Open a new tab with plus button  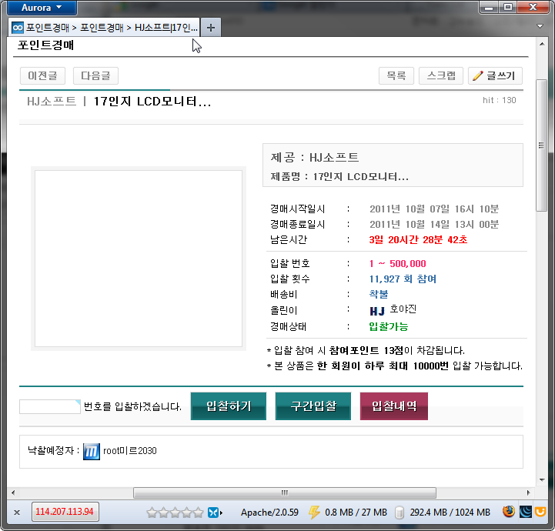(x=211, y=28)
